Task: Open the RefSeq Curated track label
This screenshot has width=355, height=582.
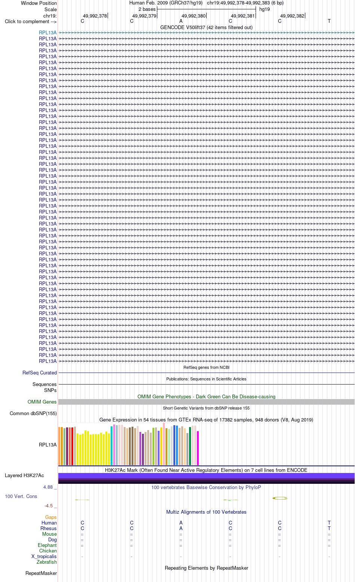Action: (40, 373)
